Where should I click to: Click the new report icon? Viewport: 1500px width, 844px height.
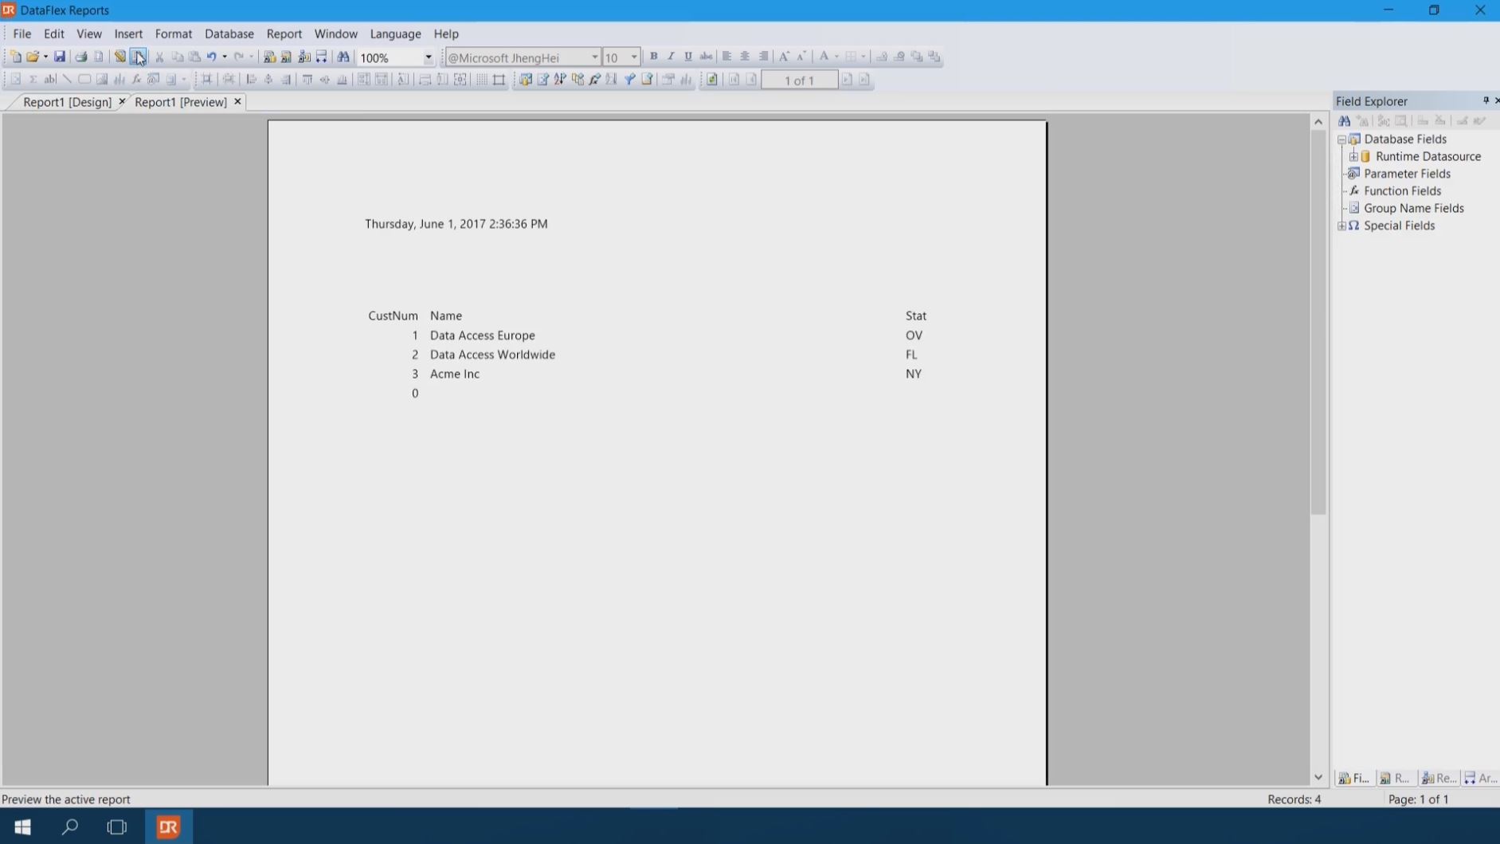click(x=15, y=57)
